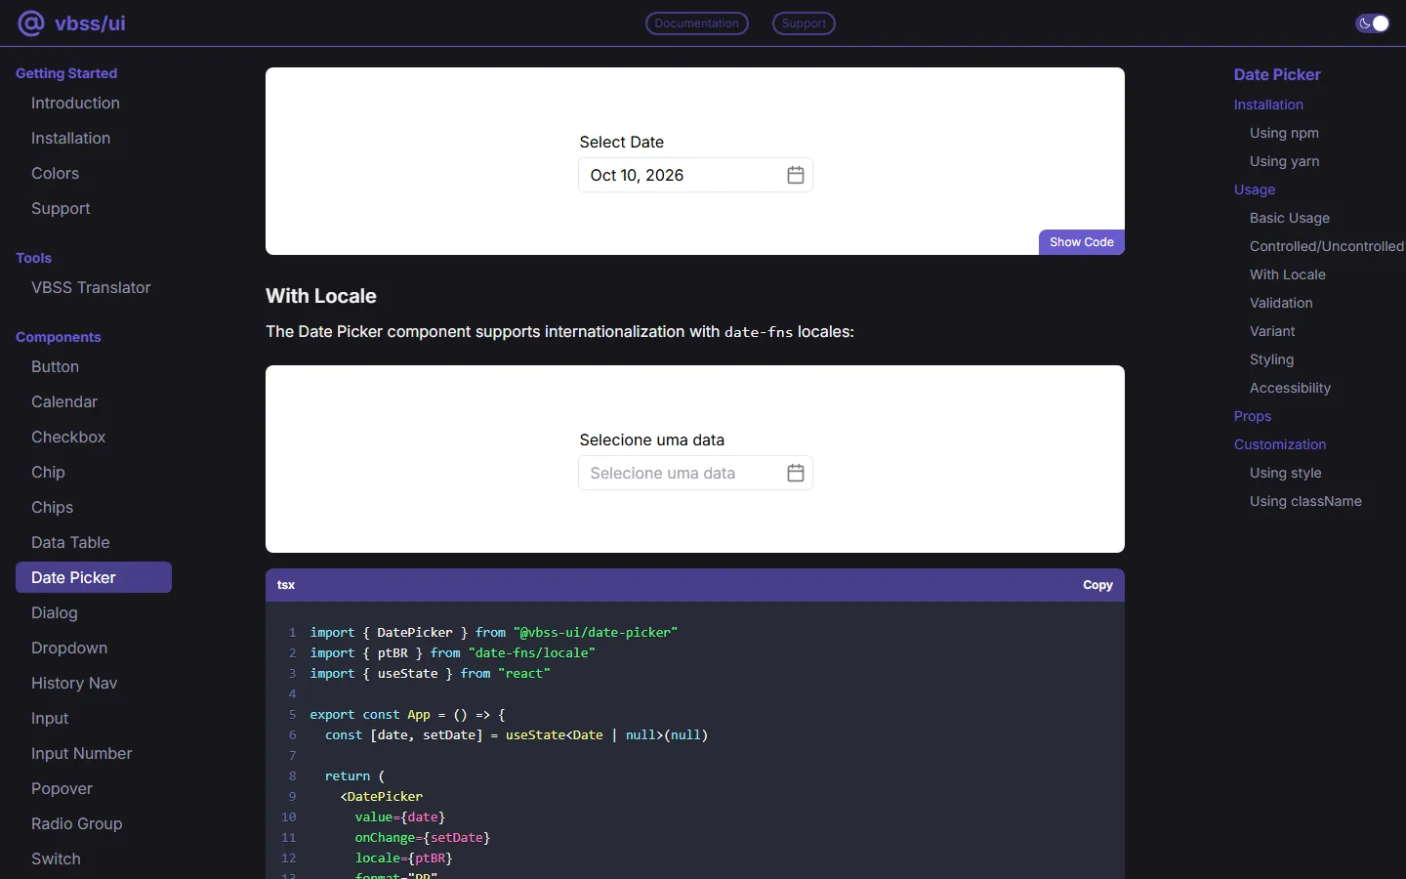Click the vbss/ui @ logo icon

31,23
